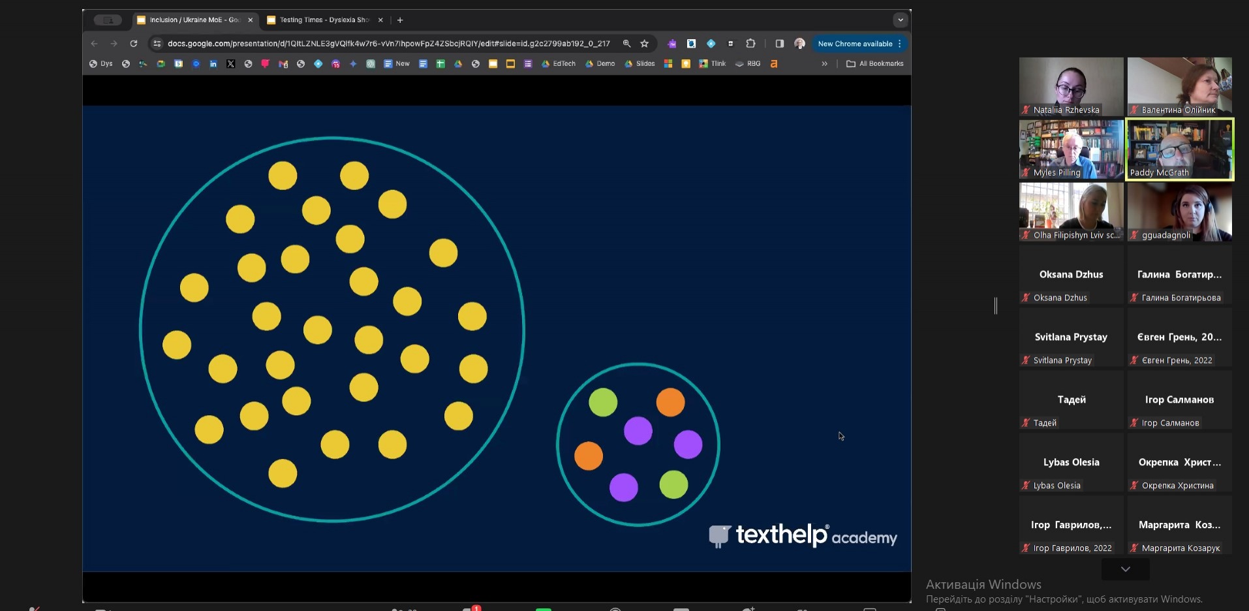The width and height of the screenshot is (1249, 611).
Task: Select Paddy McGrath's video thumbnail
Action: point(1180,149)
